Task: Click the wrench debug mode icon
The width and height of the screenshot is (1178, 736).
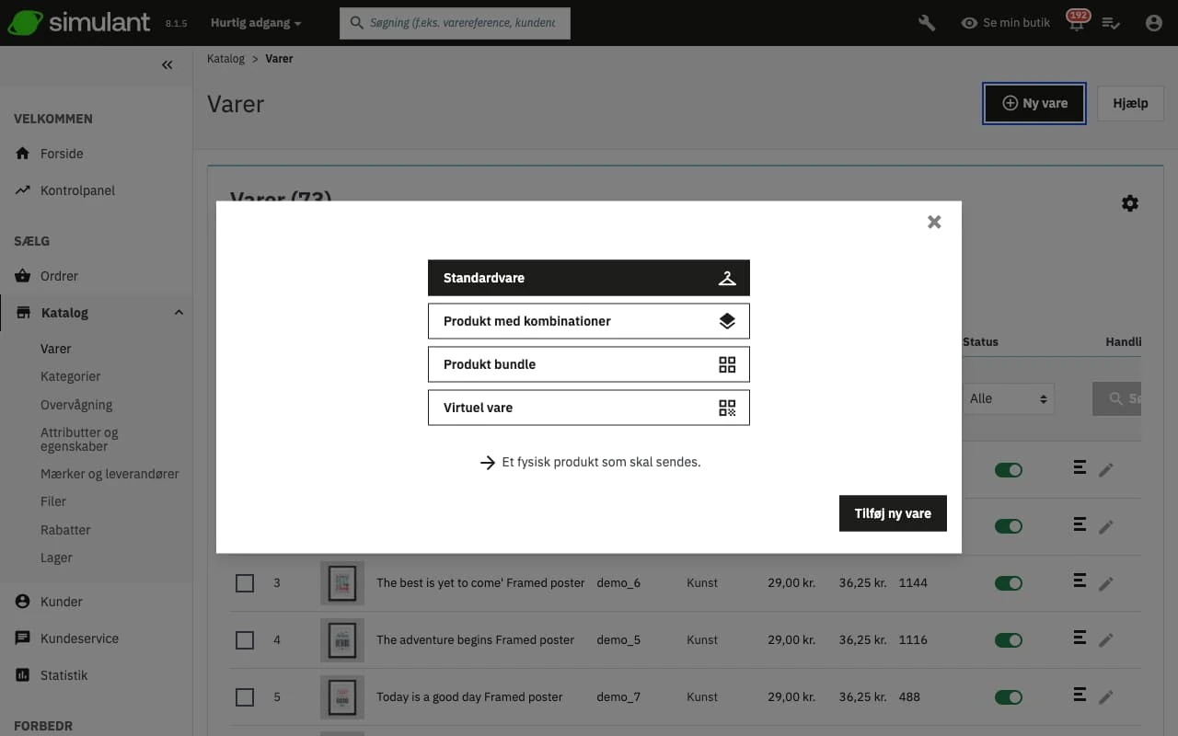Action: (x=927, y=23)
